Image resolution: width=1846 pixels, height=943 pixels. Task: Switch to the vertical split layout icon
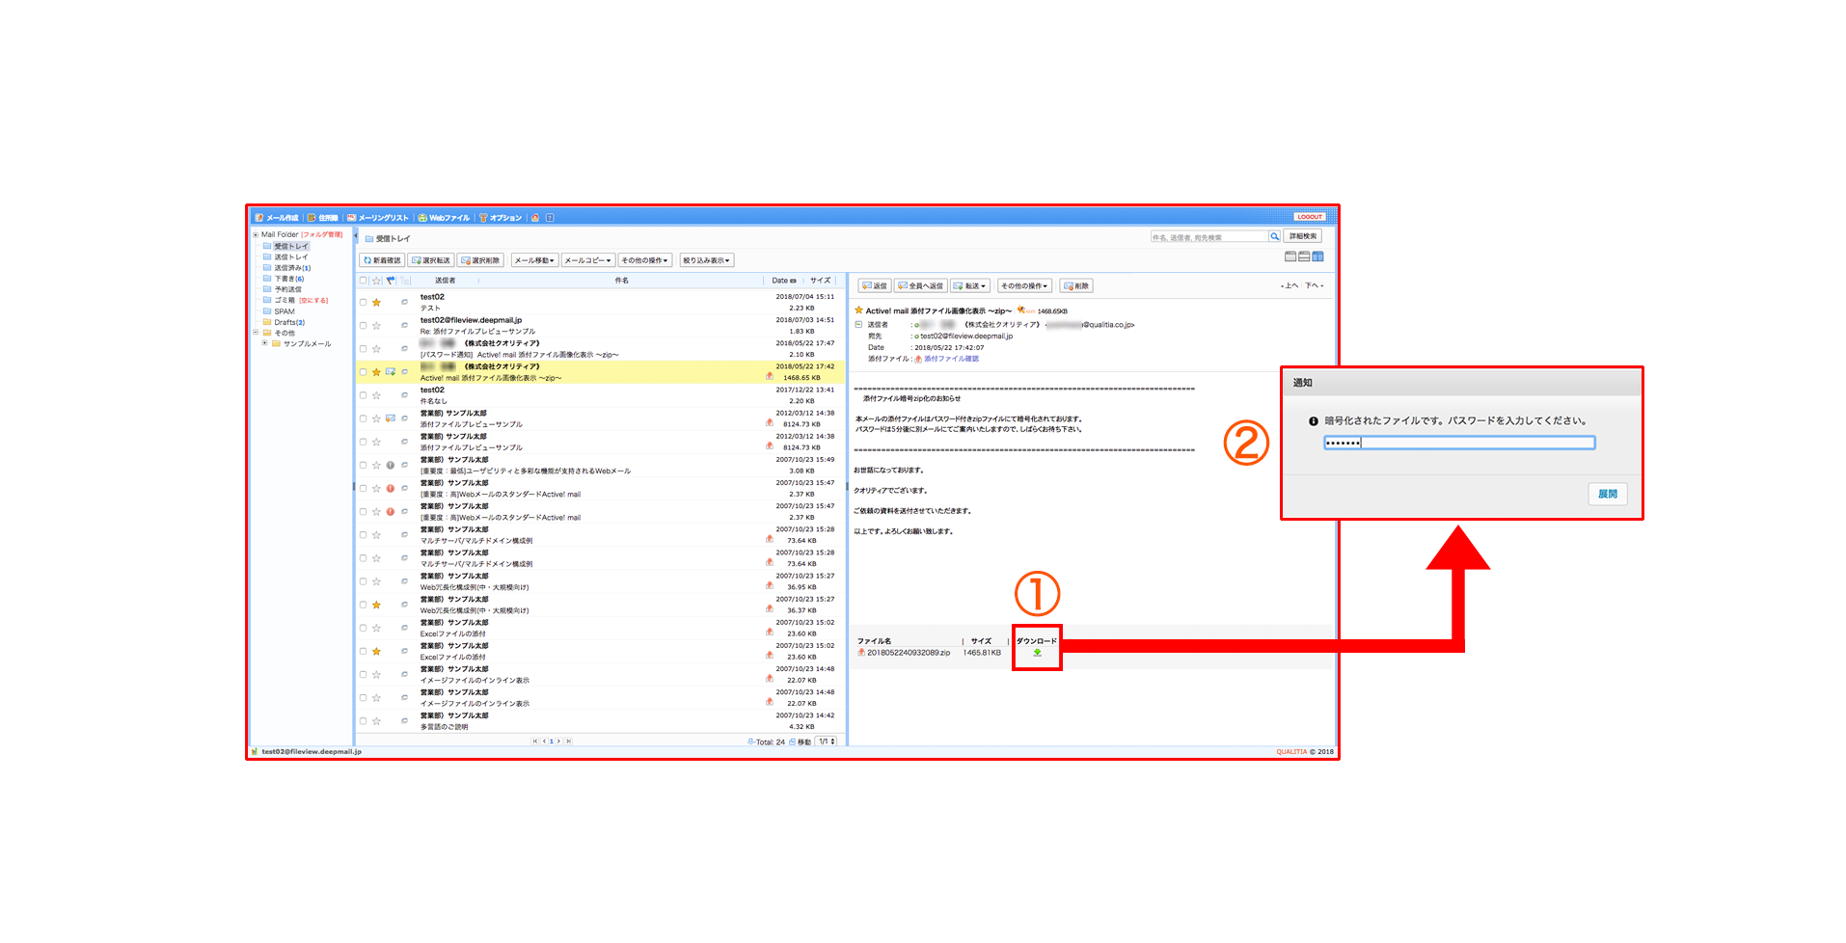pos(1317,256)
